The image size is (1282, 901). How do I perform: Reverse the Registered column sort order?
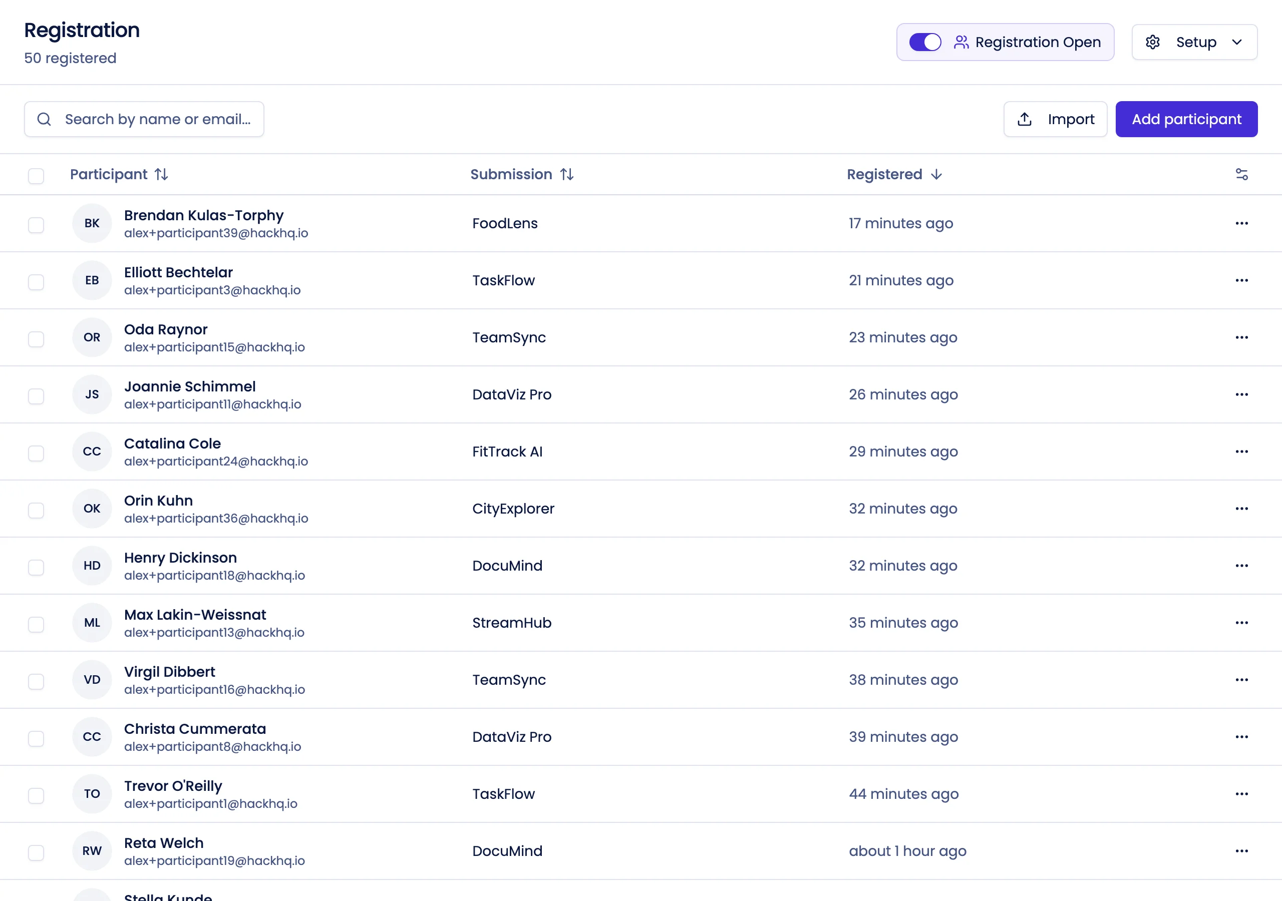coord(935,174)
